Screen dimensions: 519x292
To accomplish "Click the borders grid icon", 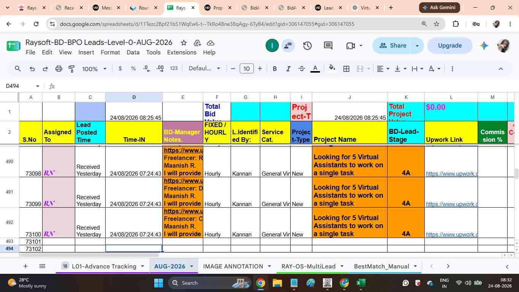I will point(346,69).
